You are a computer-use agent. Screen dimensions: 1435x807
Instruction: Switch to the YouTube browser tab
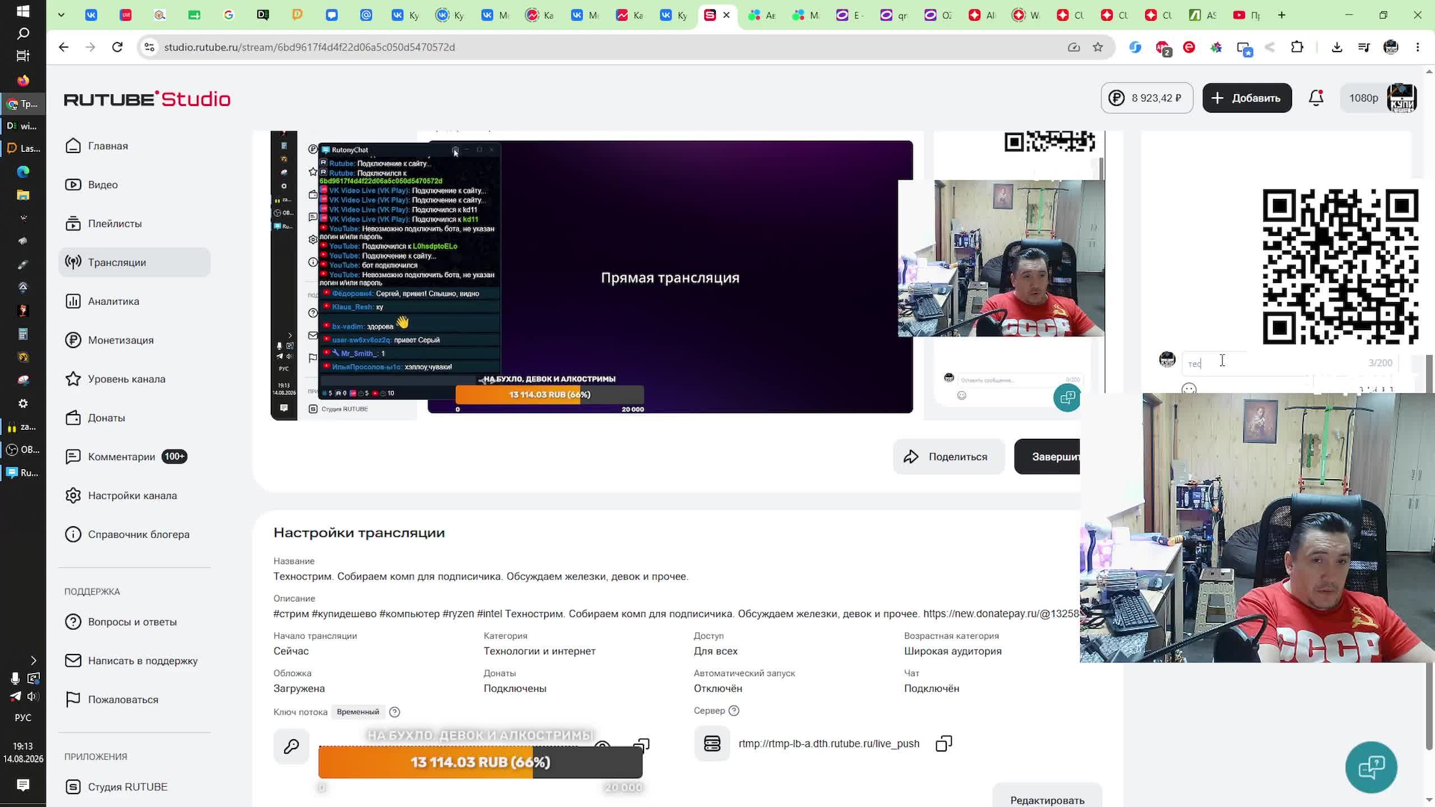point(1246,15)
